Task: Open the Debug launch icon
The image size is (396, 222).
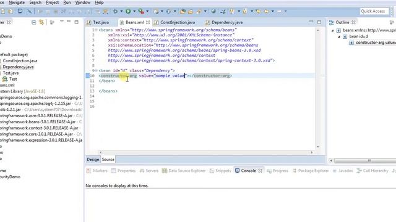Action: [116, 11]
